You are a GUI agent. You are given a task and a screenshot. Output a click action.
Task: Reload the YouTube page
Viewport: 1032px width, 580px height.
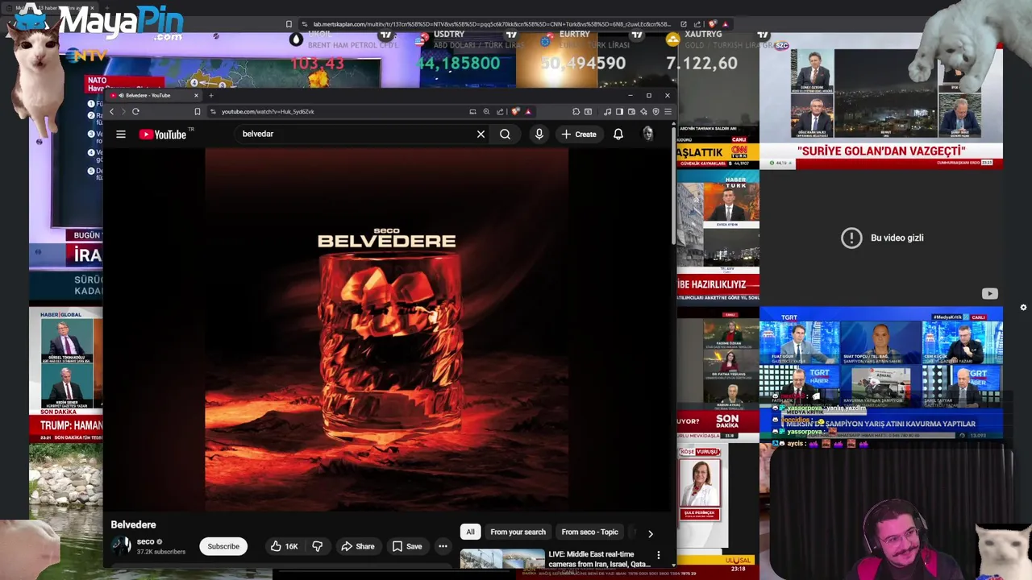[x=135, y=111]
